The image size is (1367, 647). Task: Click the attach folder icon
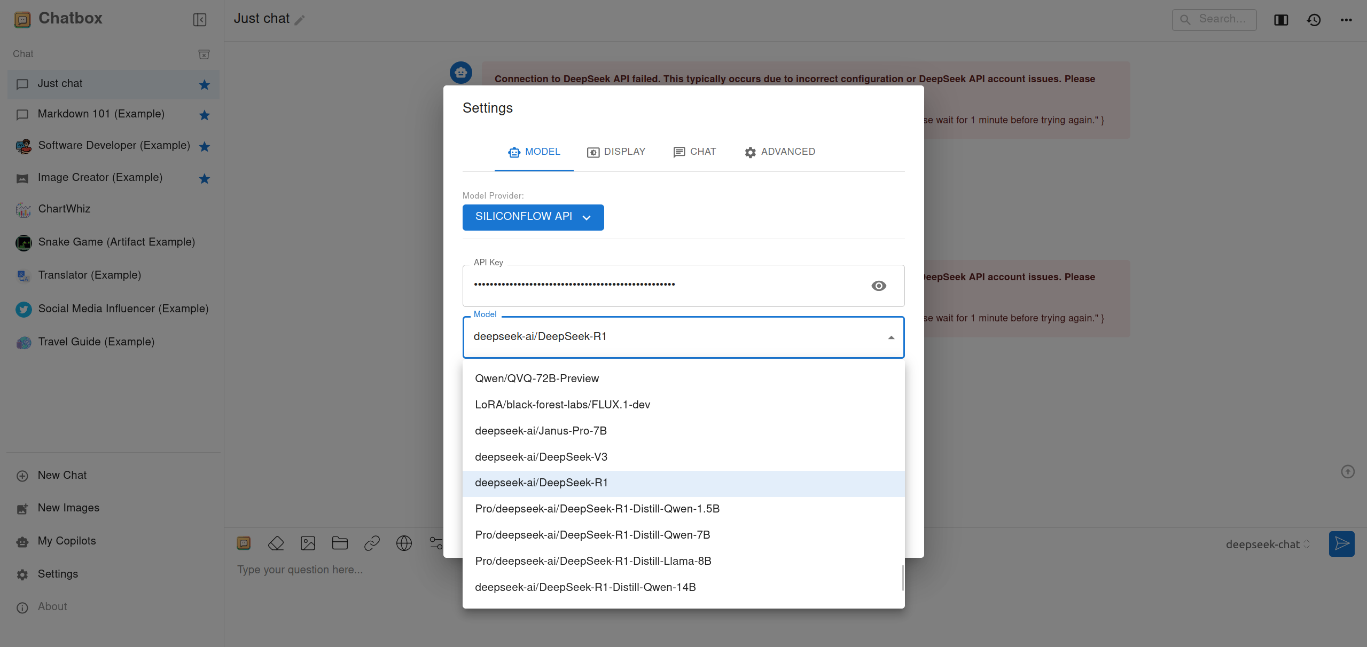tap(340, 543)
